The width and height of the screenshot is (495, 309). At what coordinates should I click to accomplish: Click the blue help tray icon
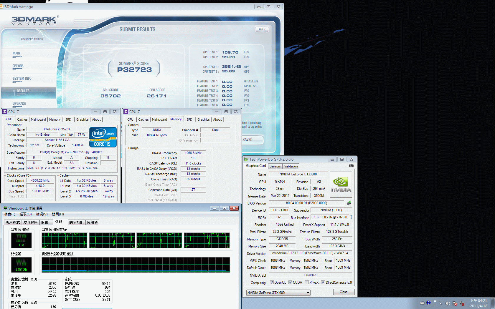[429, 303]
